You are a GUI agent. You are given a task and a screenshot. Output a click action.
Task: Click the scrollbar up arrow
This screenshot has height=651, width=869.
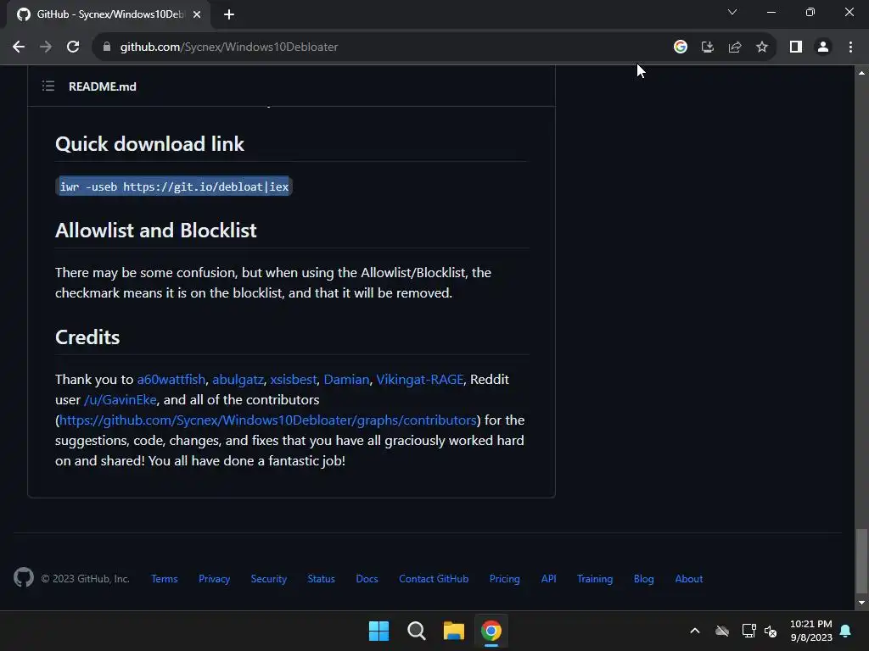coord(861,73)
